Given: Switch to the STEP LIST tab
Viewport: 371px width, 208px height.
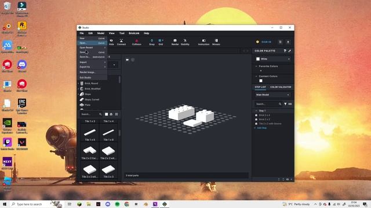Looking at the screenshot, I should tap(260, 87).
